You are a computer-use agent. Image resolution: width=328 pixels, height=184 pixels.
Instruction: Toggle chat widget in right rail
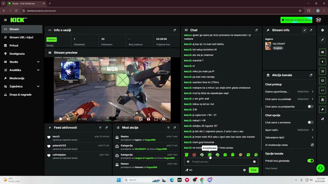pyautogui.click(x=322, y=80)
